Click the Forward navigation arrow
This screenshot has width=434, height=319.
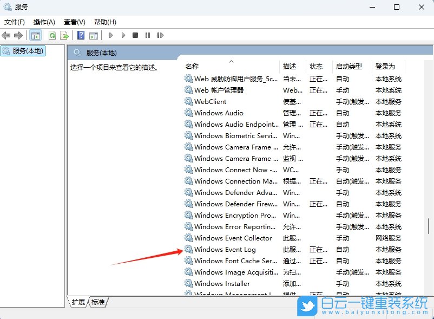[x=18, y=35]
